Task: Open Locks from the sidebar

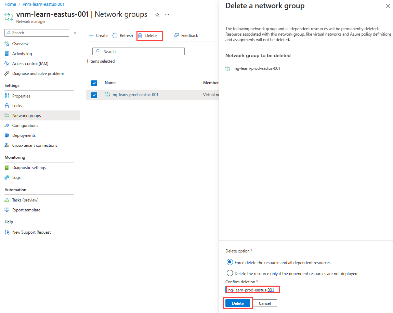Action: click(x=17, y=106)
